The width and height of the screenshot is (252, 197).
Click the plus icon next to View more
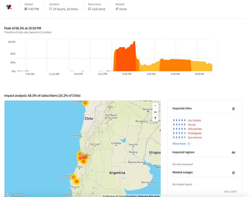(x=189, y=144)
